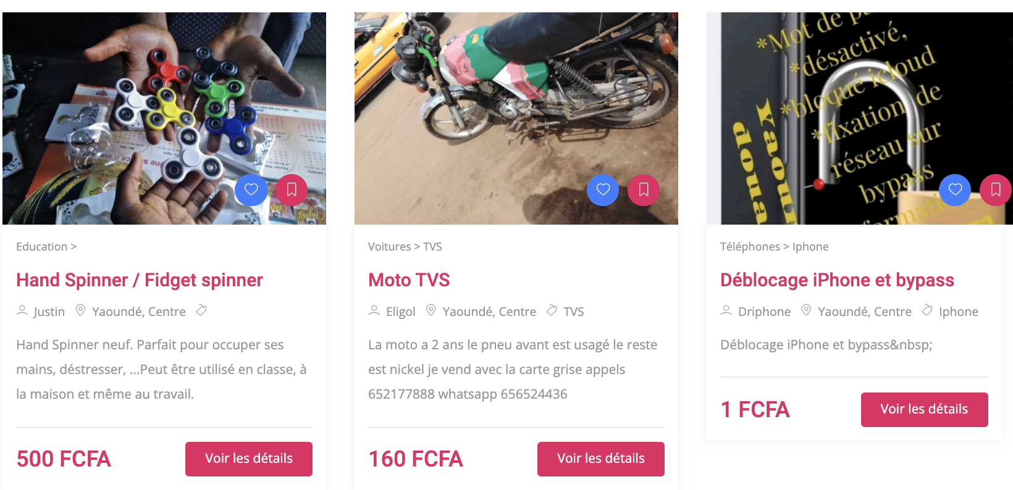Click the tag icon before TVS label
The height and width of the screenshot is (490, 1013).
click(x=552, y=310)
